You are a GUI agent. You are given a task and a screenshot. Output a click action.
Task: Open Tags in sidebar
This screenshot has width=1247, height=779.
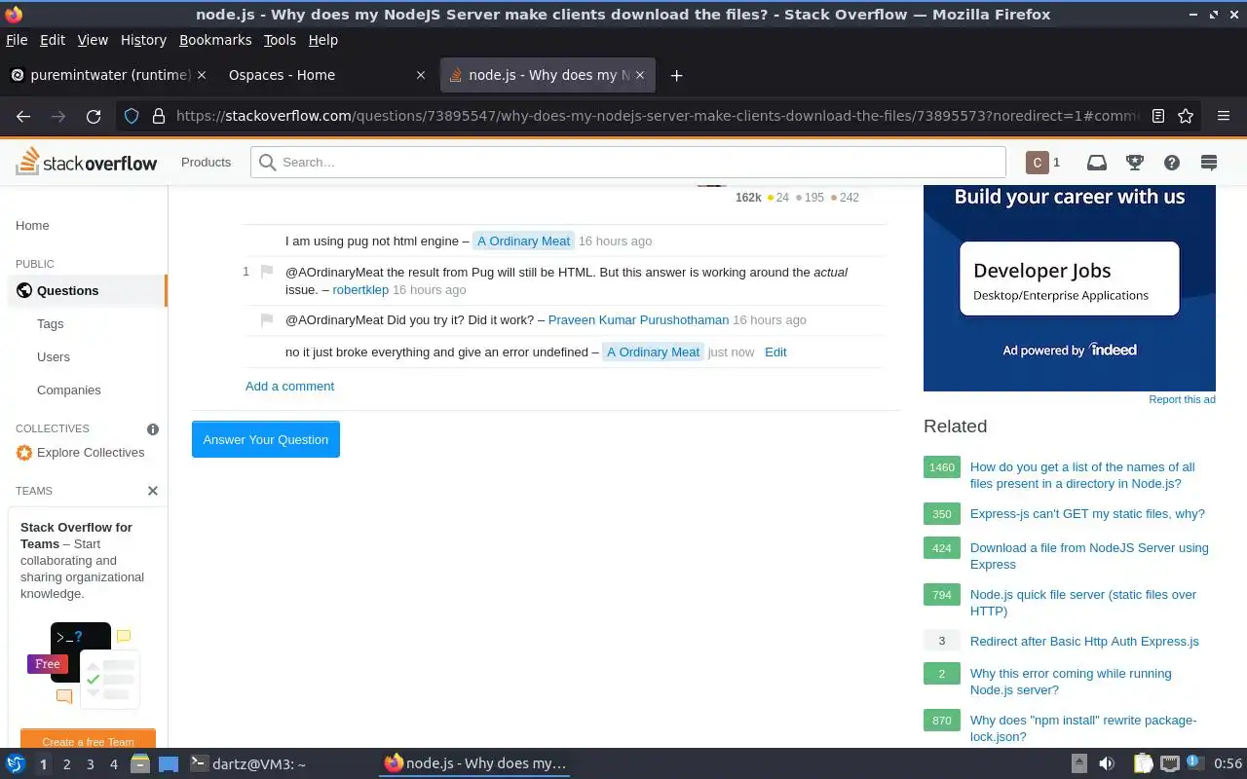[50, 323]
